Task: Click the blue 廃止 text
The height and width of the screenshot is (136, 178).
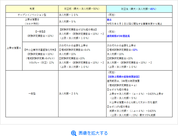Action: pos(109,20)
